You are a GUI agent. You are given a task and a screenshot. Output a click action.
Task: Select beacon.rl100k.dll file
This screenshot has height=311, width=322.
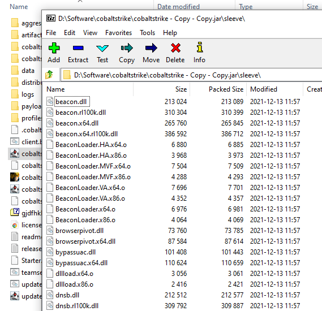click(x=80, y=113)
